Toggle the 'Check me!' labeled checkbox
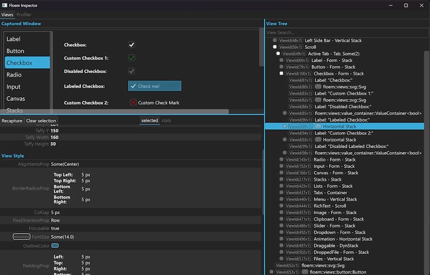The image size is (430, 275). (154, 86)
